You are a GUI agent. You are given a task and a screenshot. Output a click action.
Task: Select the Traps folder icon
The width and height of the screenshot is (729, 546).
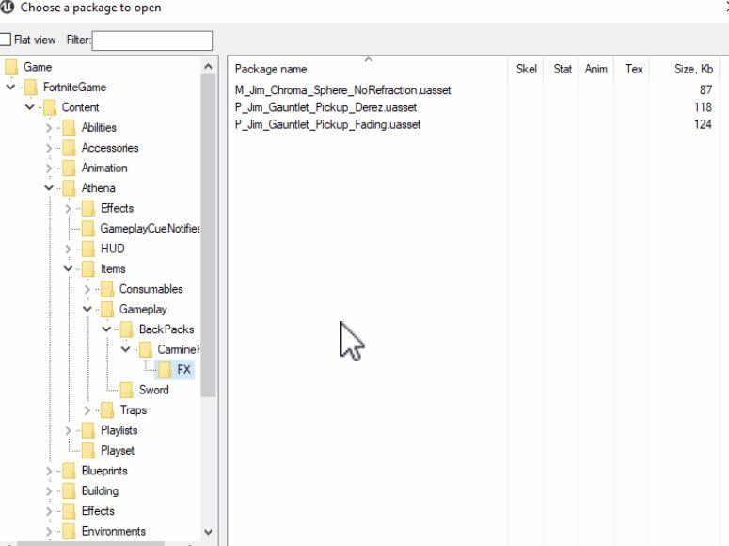click(x=107, y=410)
